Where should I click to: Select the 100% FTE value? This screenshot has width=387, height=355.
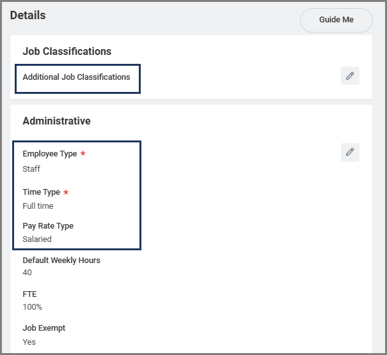click(32, 307)
